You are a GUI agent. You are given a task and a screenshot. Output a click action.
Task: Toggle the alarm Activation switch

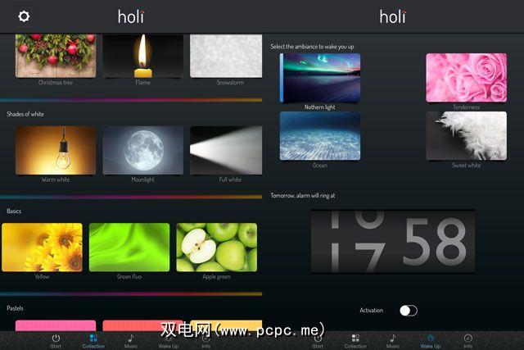tap(409, 311)
